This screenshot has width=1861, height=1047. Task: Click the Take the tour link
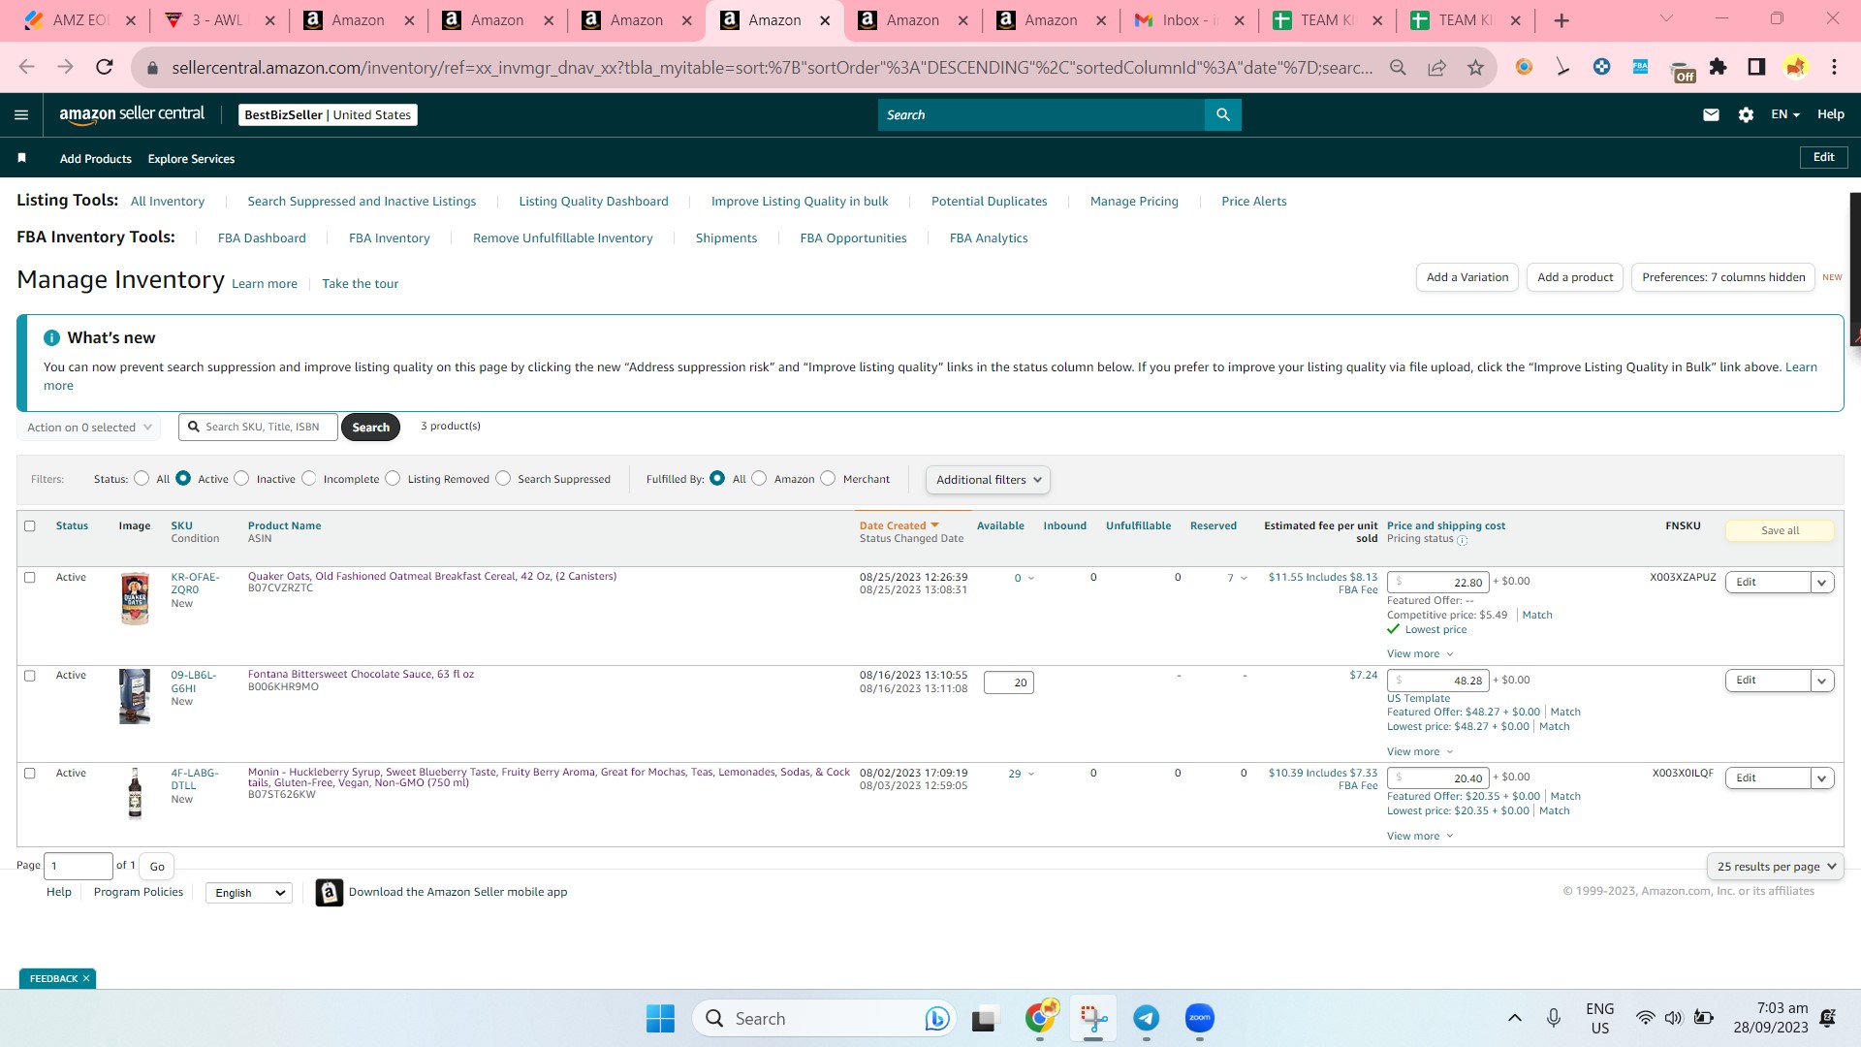pyautogui.click(x=360, y=284)
